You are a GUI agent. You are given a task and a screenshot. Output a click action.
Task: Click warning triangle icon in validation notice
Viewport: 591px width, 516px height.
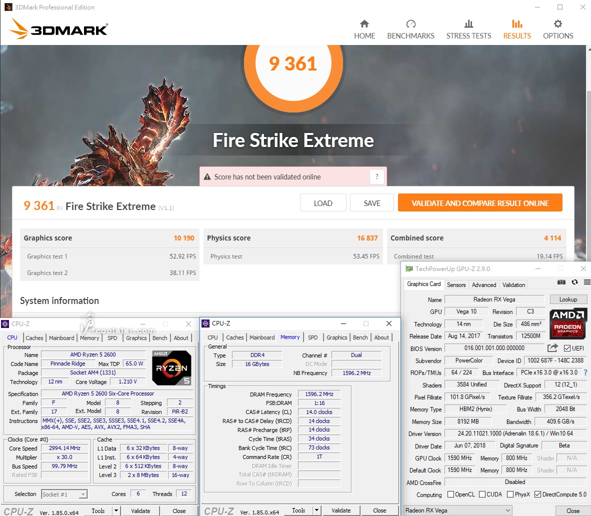pyautogui.click(x=207, y=177)
